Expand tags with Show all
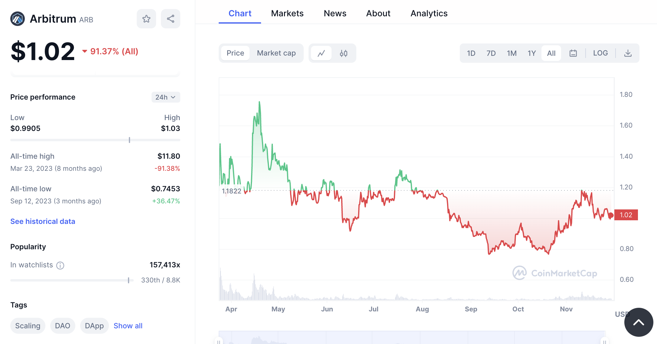This screenshot has height=344, width=657. (x=128, y=326)
